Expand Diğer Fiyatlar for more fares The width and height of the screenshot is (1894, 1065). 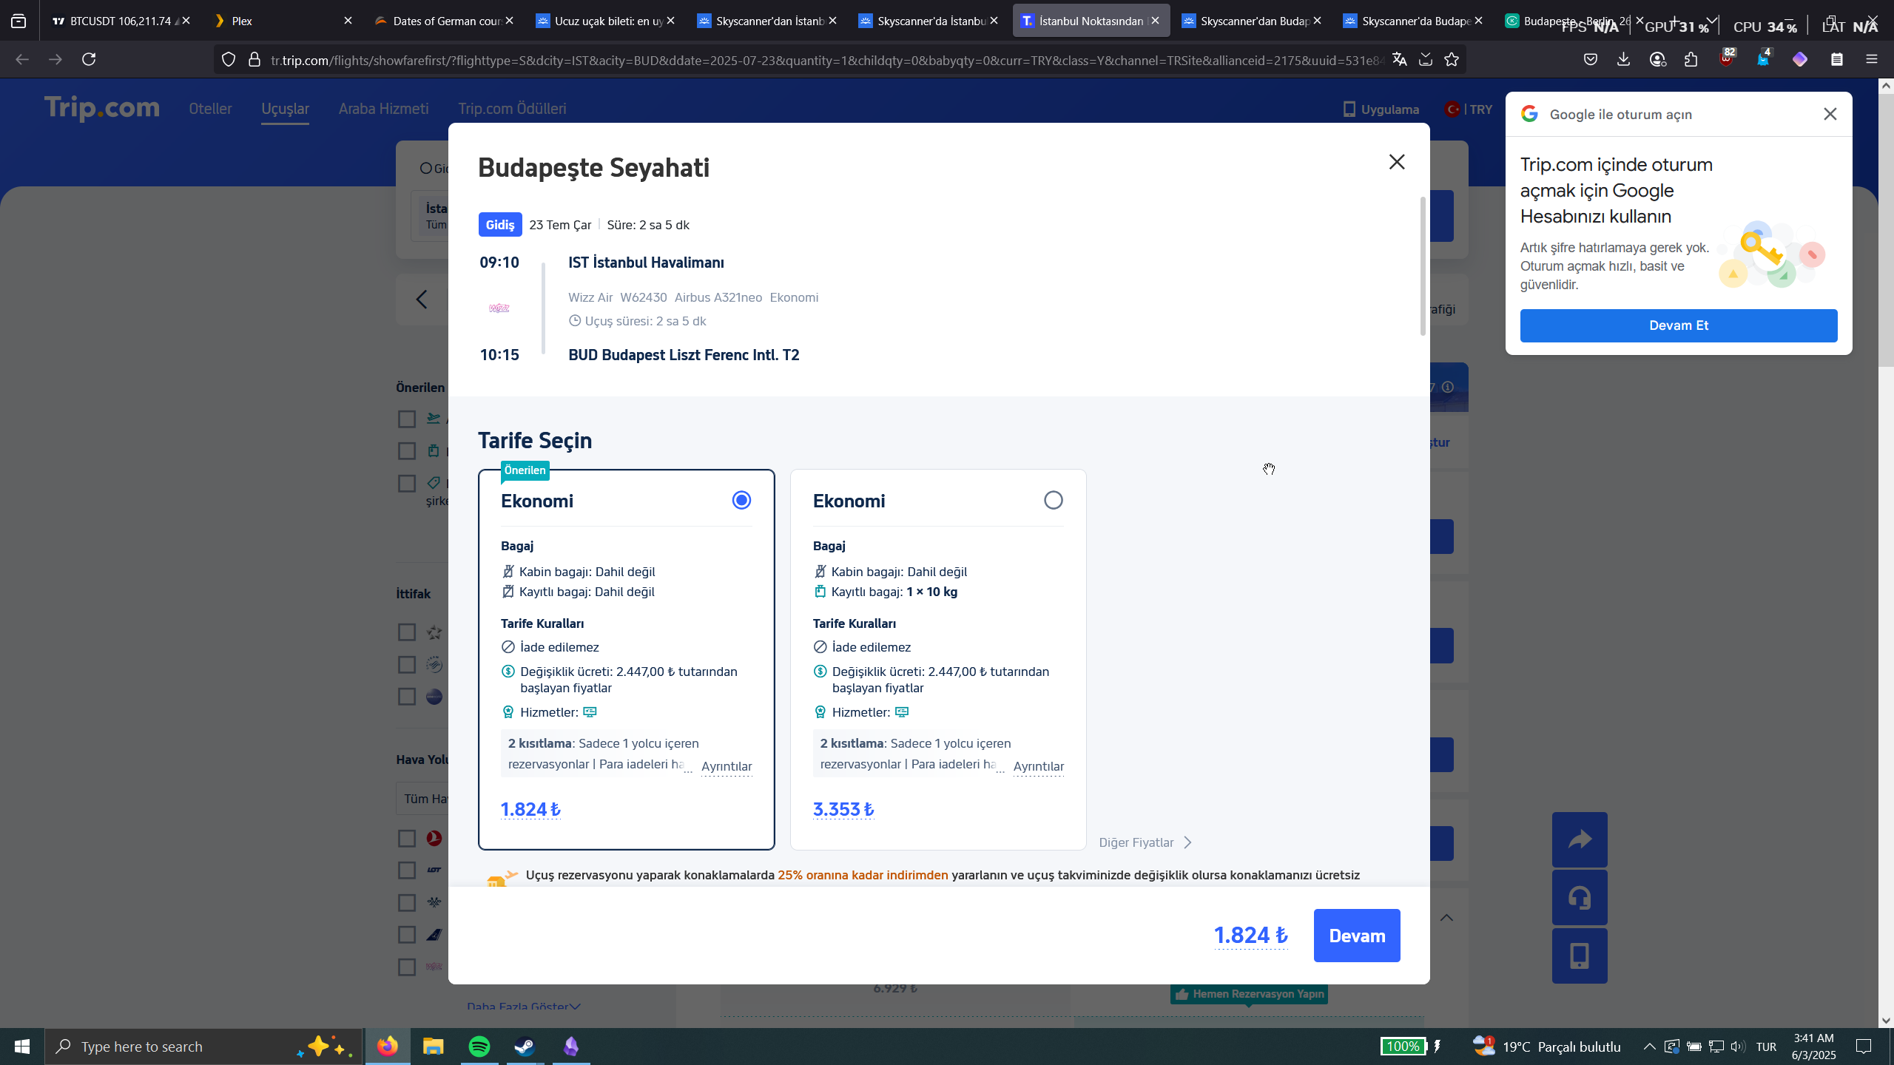[x=1145, y=842]
